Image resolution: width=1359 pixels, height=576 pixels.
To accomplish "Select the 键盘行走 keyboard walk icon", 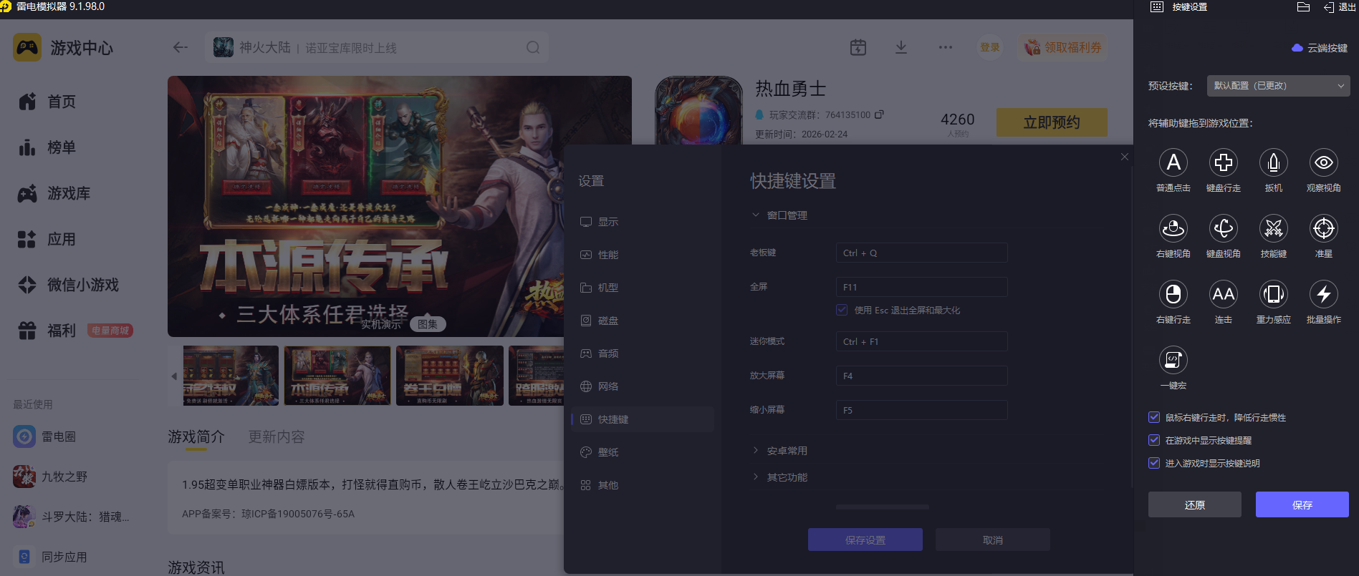I will (1224, 163).
